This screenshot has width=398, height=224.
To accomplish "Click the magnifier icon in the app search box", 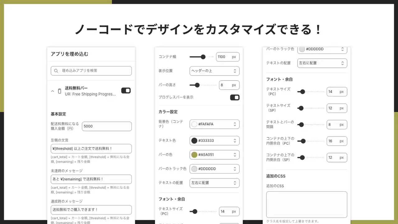I will pos(56,71).
